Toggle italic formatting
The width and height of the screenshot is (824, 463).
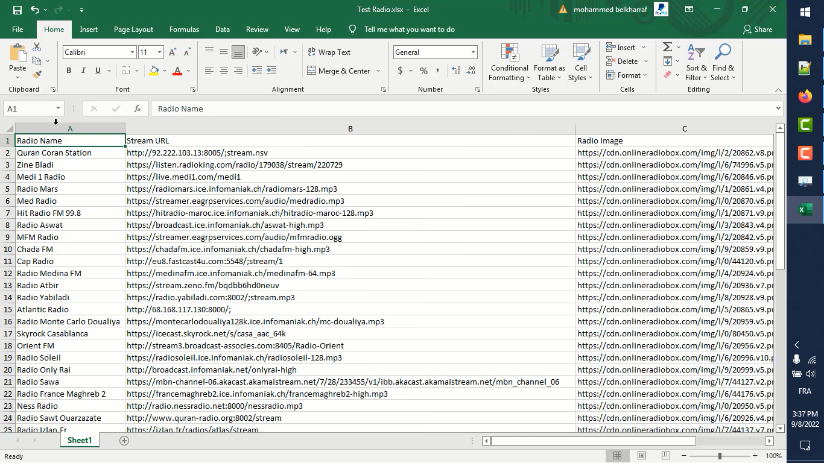coord(83,71)
